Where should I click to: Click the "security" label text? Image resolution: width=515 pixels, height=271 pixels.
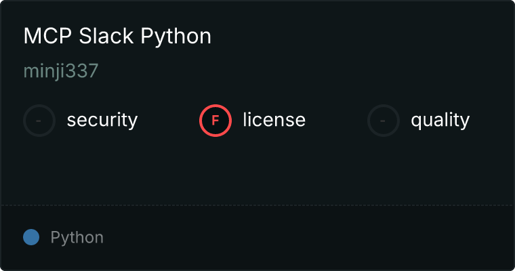click(x=102, y=121)
